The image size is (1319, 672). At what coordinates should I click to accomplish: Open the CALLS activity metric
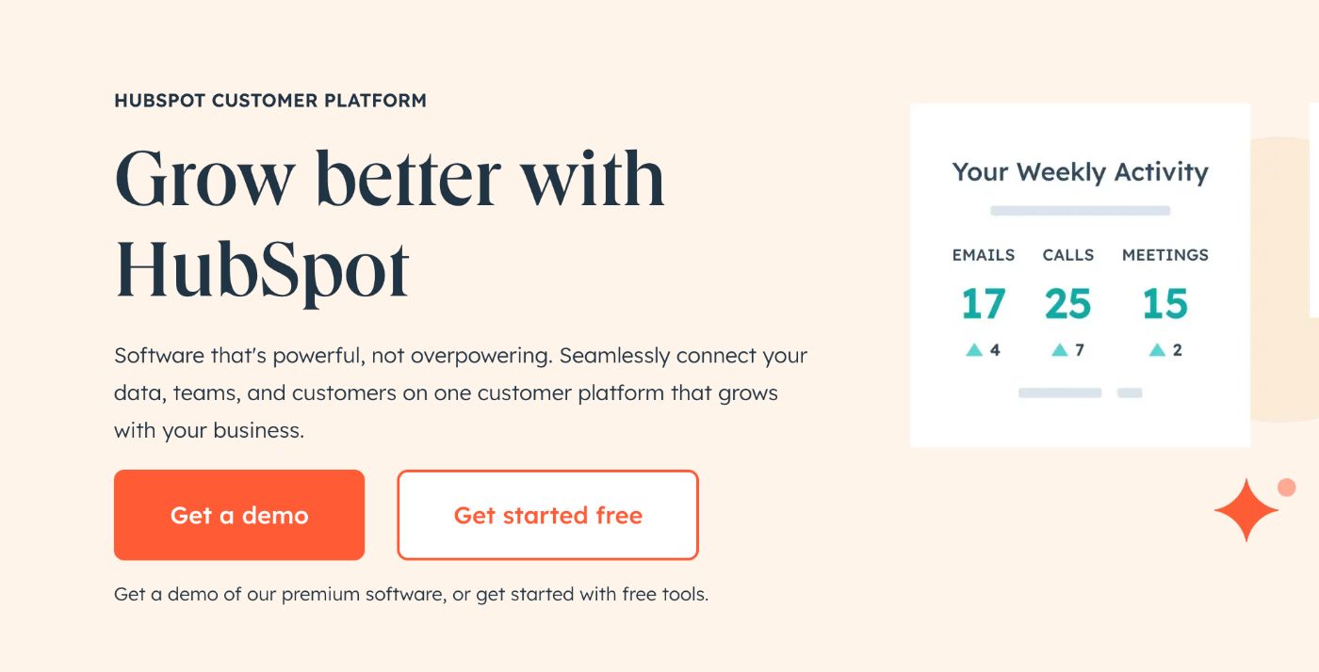pos(1067,255)
